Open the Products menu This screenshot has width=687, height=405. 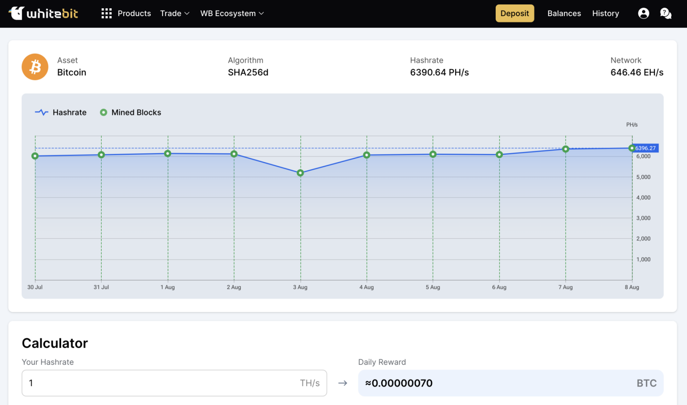click(134, 13)
